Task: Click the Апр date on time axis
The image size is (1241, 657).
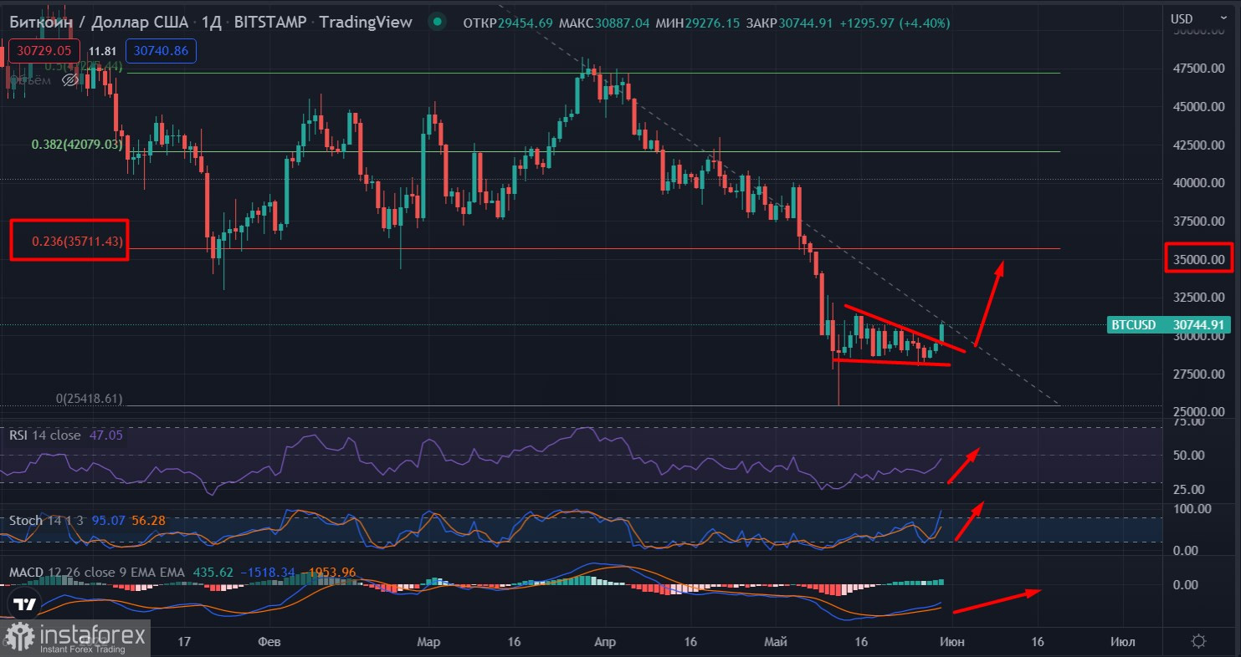Action: click(603, 642)
